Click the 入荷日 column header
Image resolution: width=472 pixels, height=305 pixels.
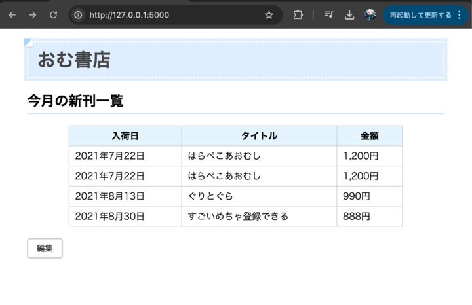(x=125, y=136)
